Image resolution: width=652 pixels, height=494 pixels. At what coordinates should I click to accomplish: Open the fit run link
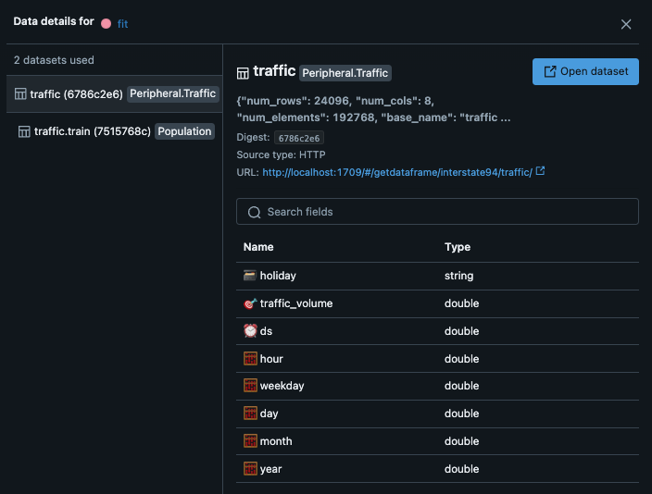(122, 24)
